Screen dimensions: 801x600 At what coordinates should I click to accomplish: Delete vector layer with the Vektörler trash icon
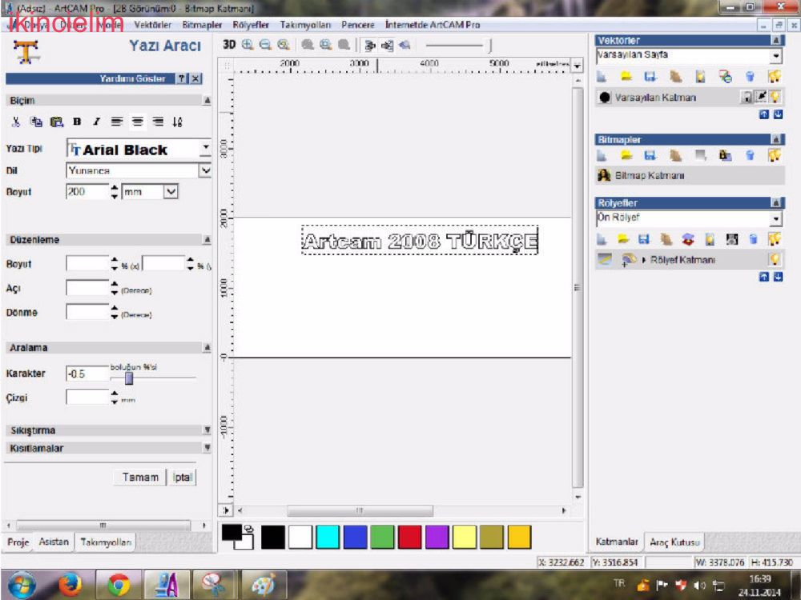coord(750,77)
